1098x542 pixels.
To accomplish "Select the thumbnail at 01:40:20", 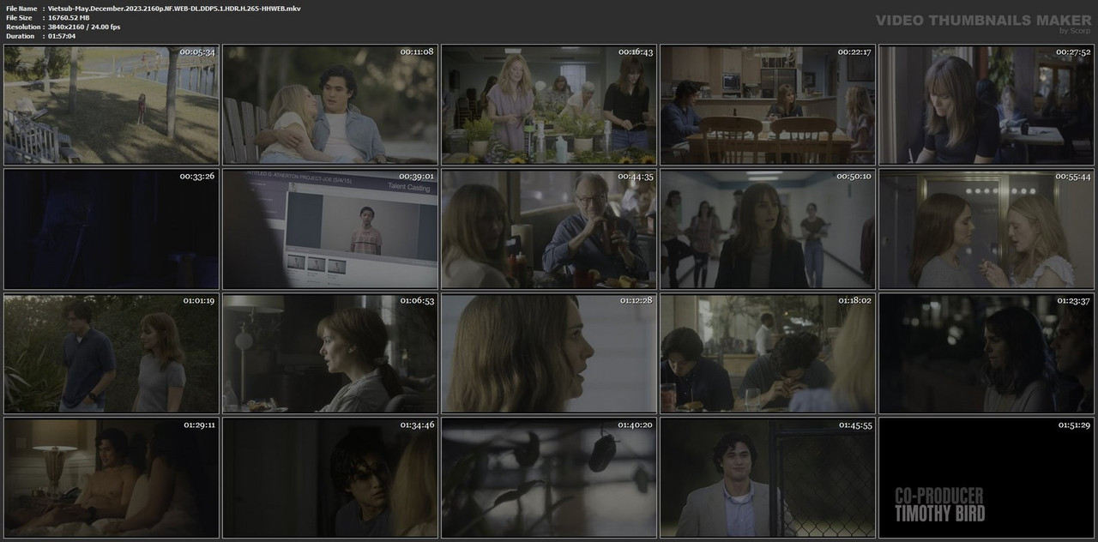I will [x=549, y=478].
